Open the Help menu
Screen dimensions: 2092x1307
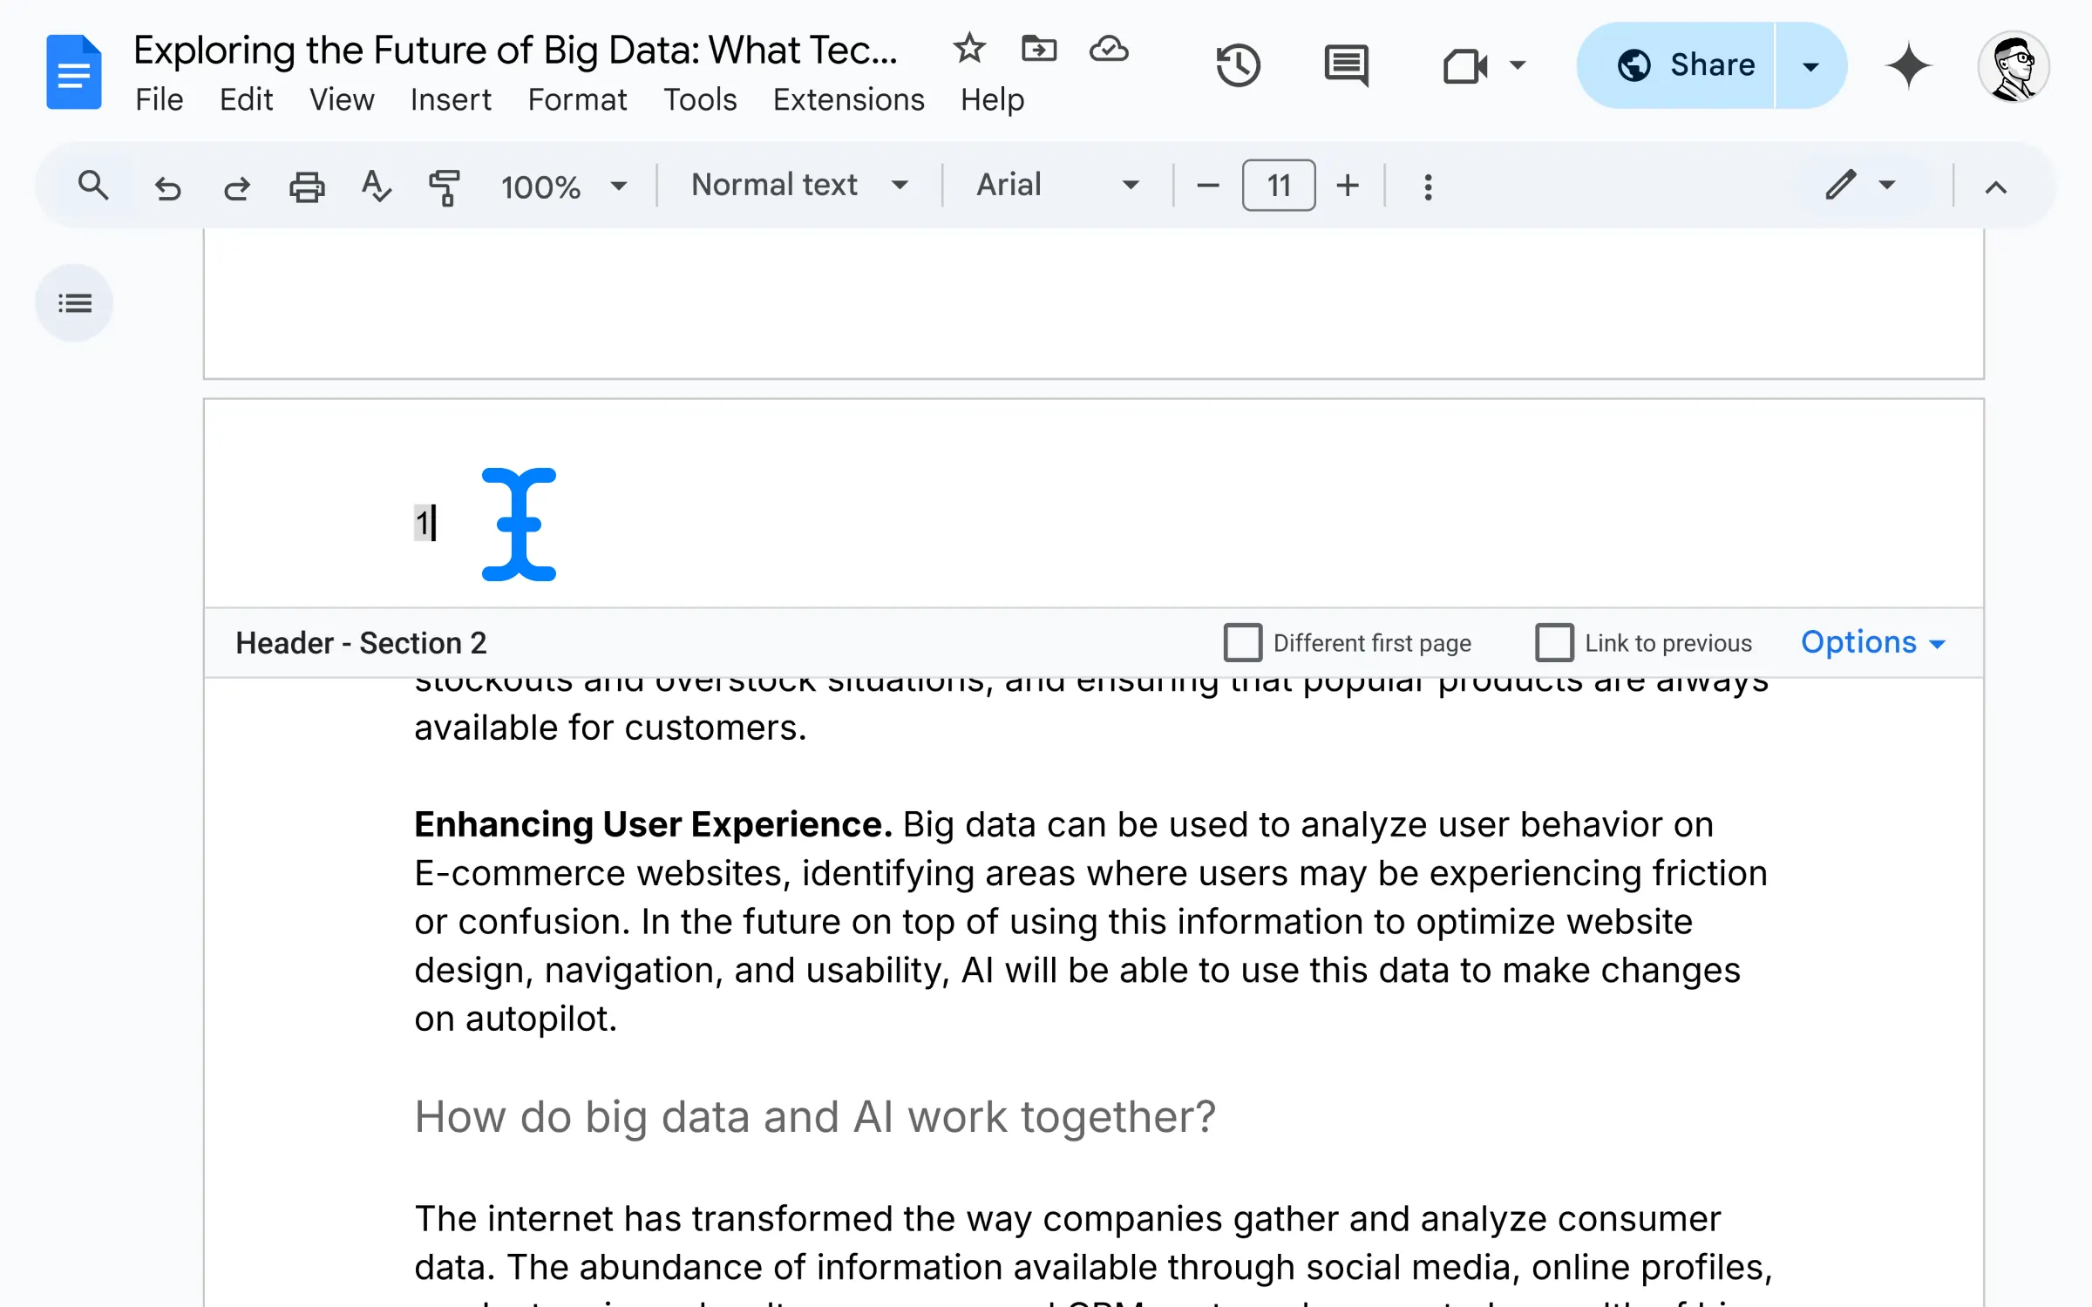pos(992,99)
